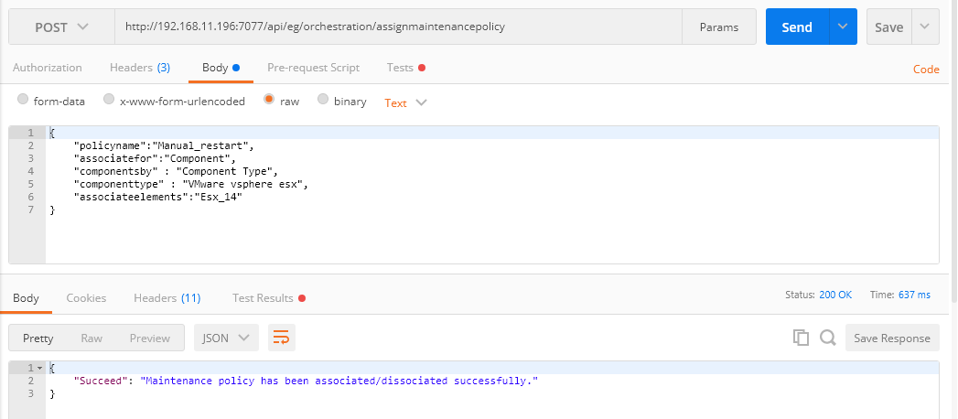The height and width of the screenshot is (419, 958).
Task: Open the Tests tab
Action: [405, 68]
